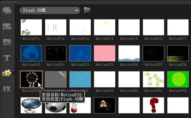
Task: Select the MotionF21 starry black thumbnail
Action: 56,53
